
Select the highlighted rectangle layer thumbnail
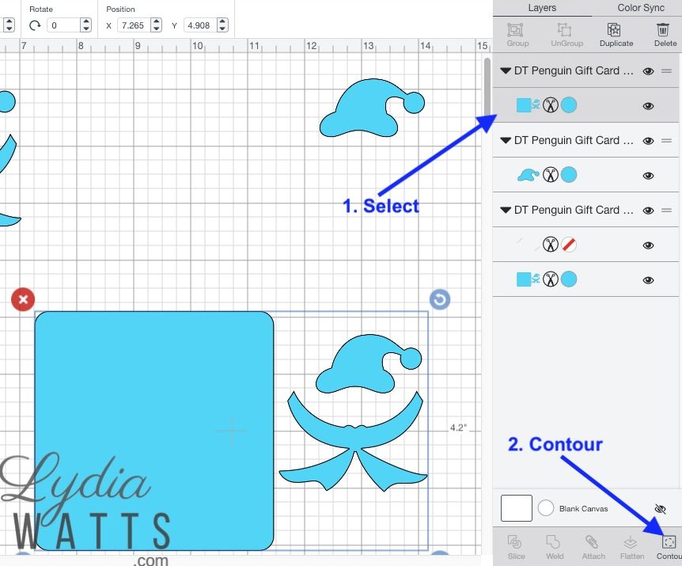pos(528,105)
